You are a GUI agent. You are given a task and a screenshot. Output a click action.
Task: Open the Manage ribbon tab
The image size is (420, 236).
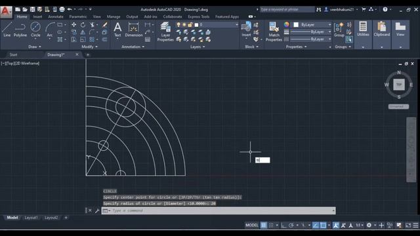pos(114,16)
